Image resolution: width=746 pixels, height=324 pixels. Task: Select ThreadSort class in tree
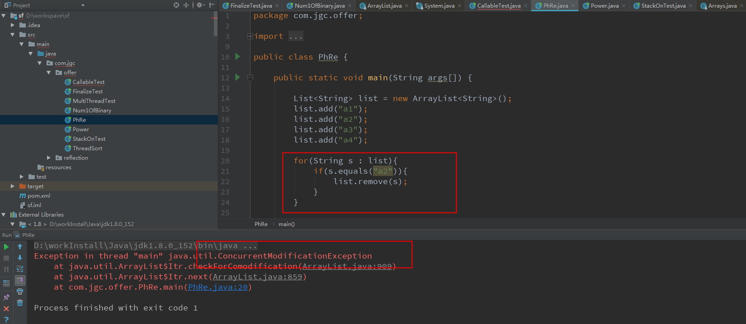click(87, 148)
